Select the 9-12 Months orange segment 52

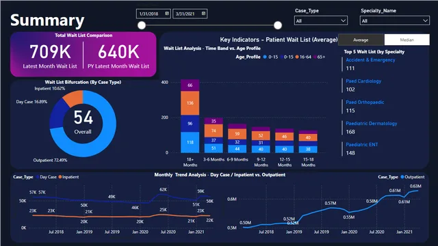pos(261,135)
